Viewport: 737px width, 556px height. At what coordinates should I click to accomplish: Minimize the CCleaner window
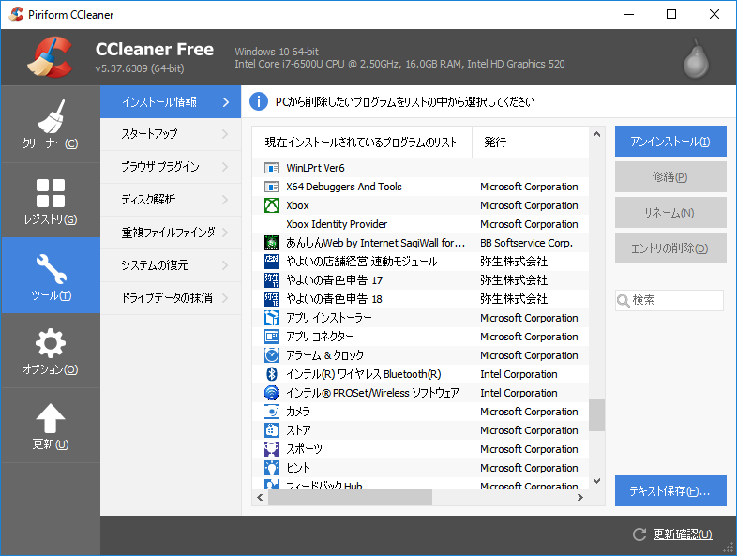pos(629,14)
